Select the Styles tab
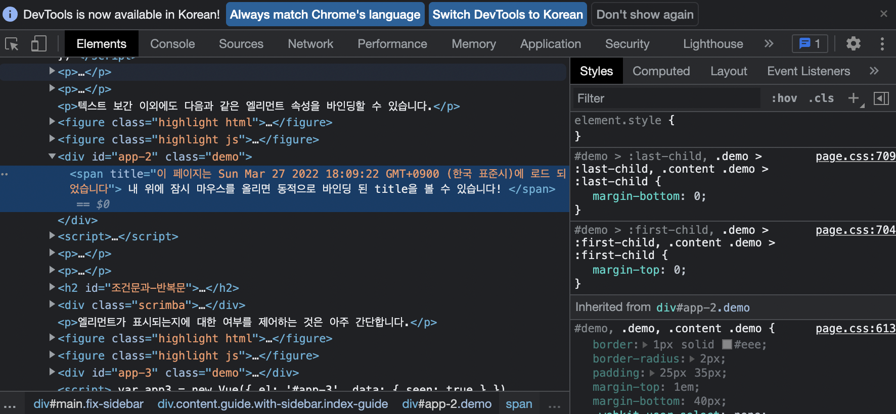Screen dimensions: 896x414 [x=596, y=71]
